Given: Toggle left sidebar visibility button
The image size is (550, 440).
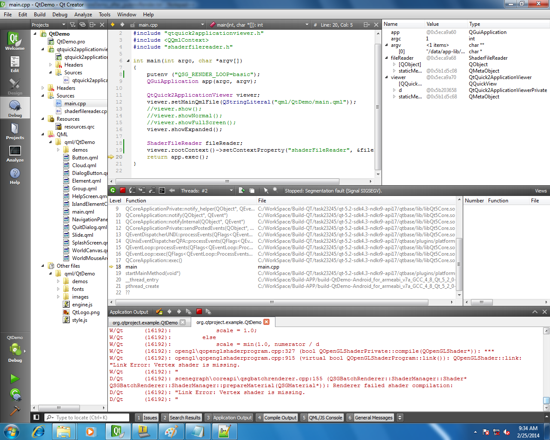Looking at the screenshot, I should point(37,417).
